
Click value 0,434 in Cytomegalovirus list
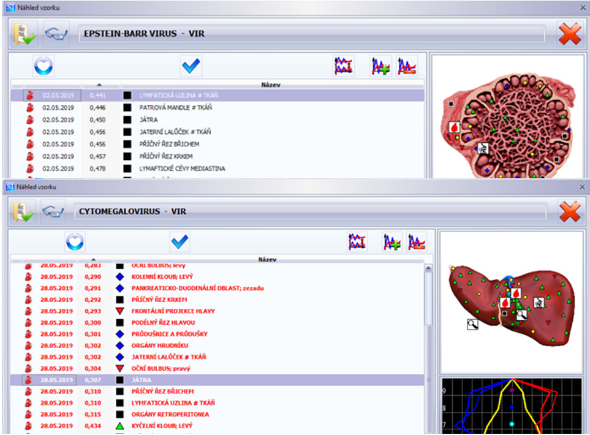pos(93,426)
